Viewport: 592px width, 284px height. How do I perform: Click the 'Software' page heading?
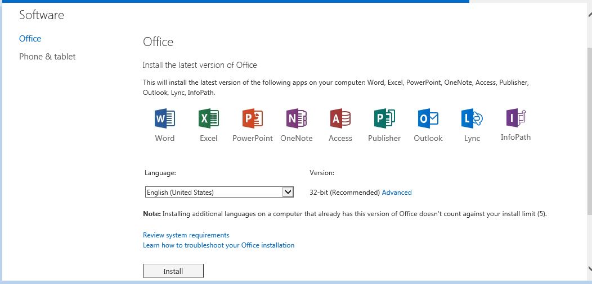(x=42, y=15)
